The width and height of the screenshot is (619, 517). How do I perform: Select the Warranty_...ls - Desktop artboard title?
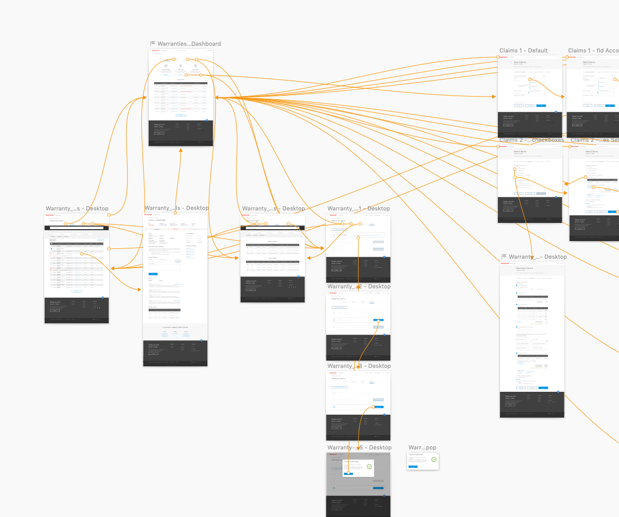(177, 208)
